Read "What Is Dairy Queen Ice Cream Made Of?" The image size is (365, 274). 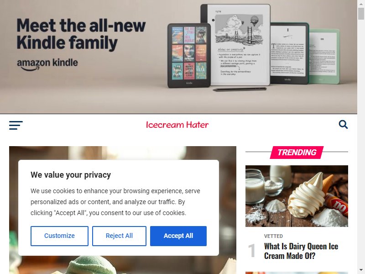(301, 251)
